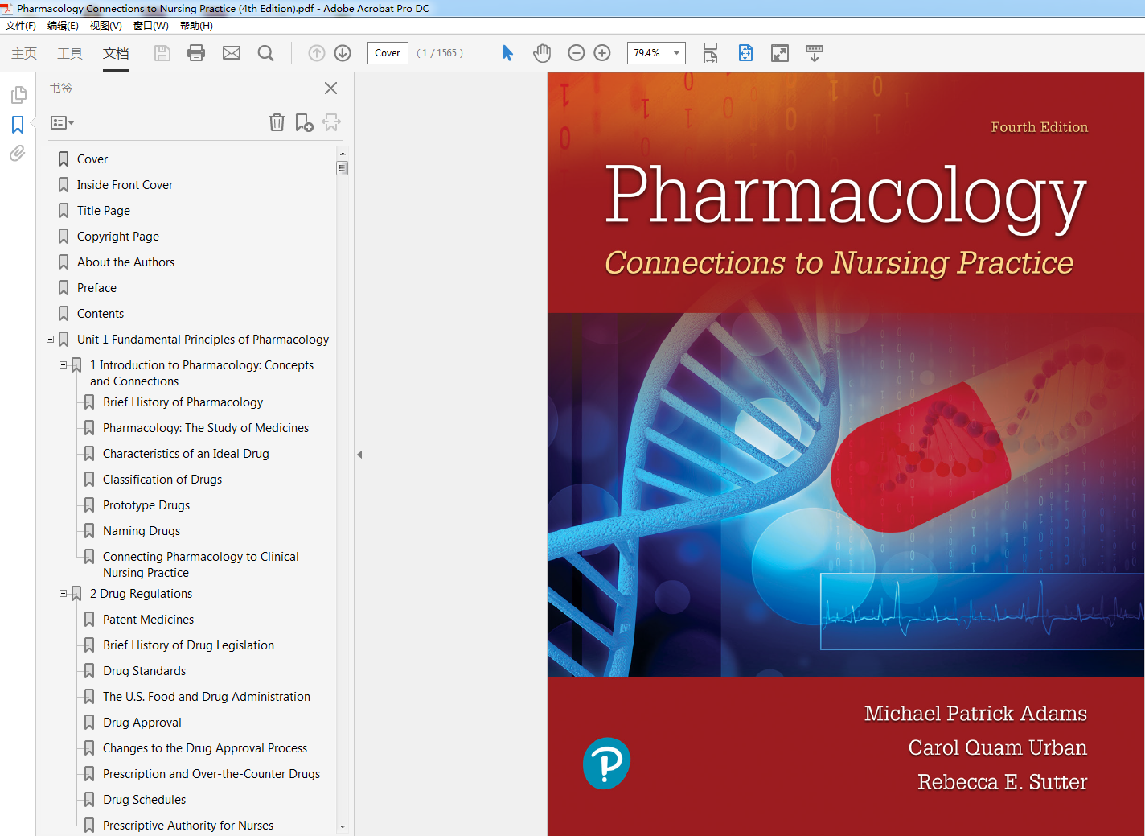The width and height of the screenshot is (1145, 836).
Task: Open the 视图(V) menu
Action: [106, 26]
